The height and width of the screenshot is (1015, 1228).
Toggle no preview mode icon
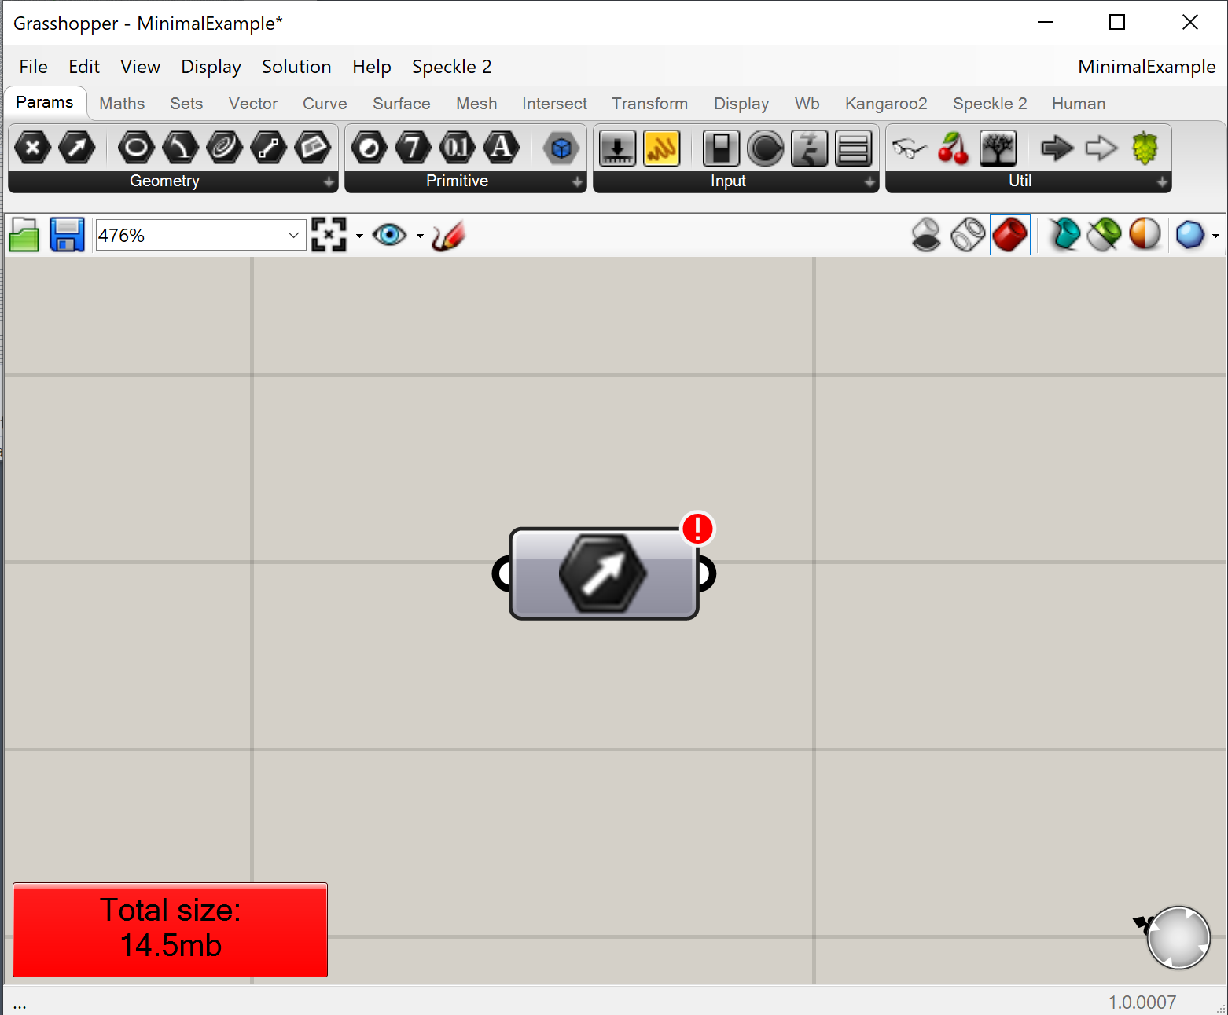point(926,235)
